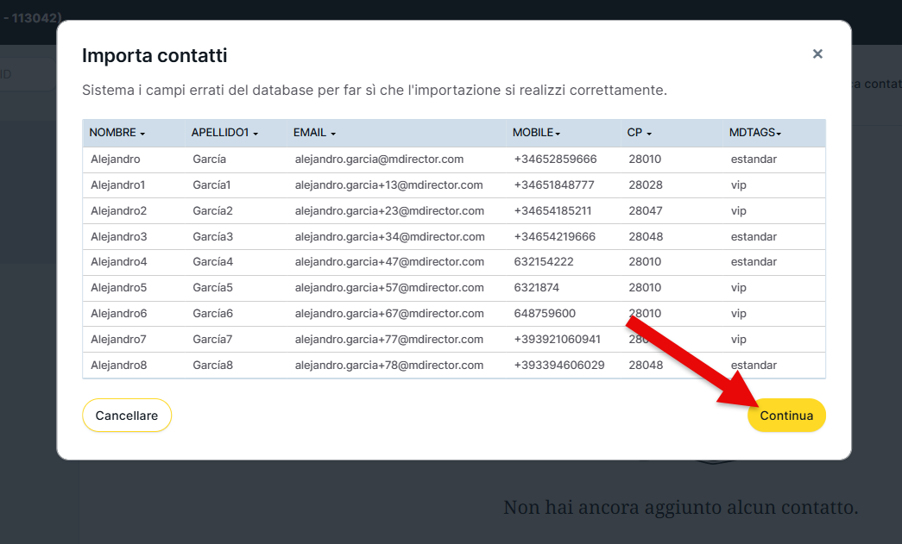This screenshot has width=902, height=544.
Task: Select phone number +34652859666 cell
Action: pos(554,159)
